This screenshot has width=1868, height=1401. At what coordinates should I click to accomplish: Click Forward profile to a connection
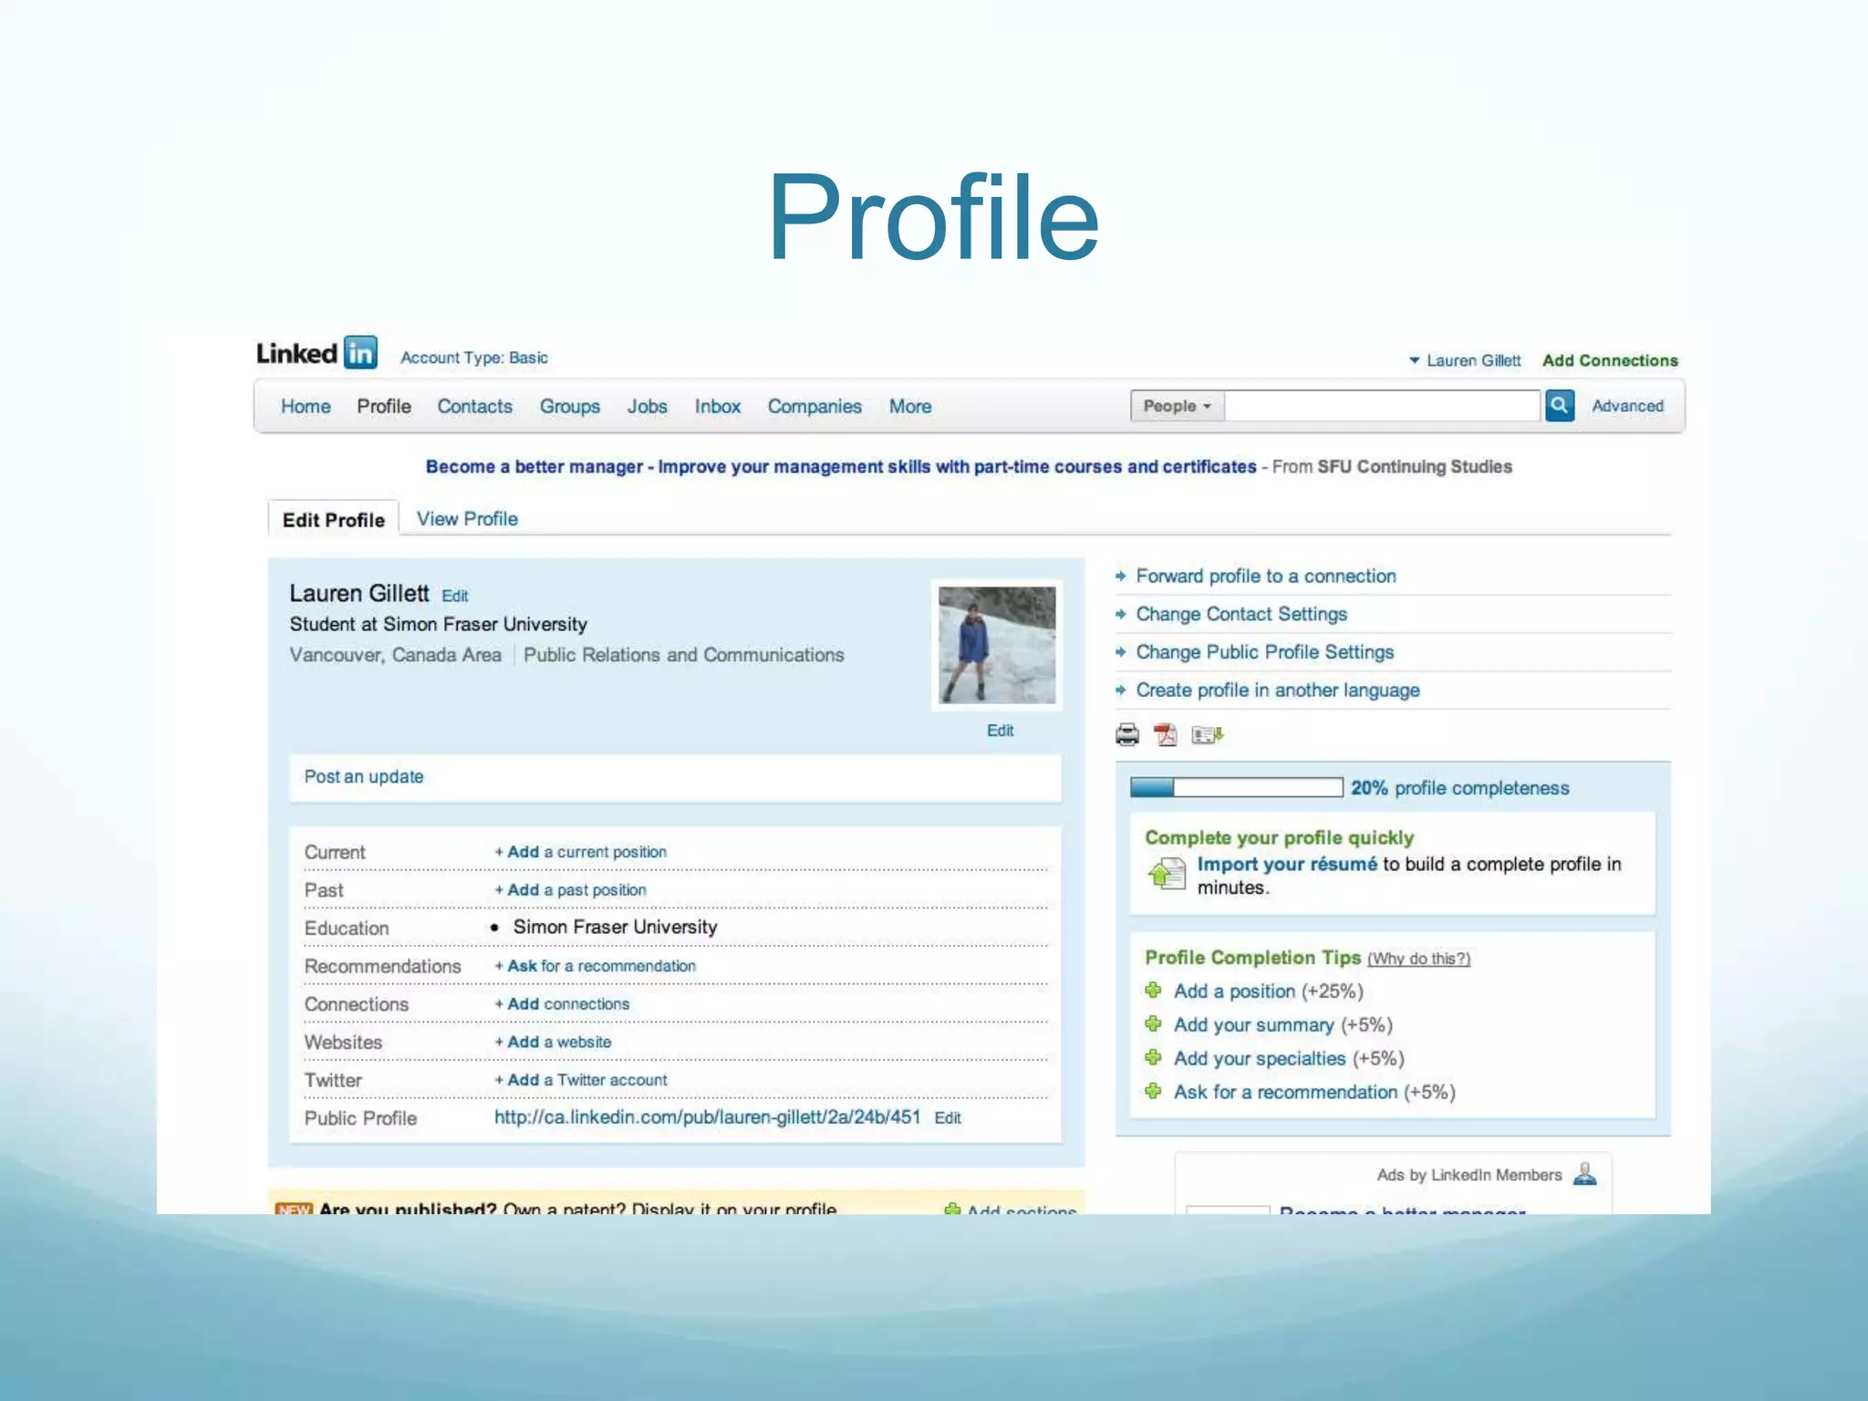point(1266,576)
